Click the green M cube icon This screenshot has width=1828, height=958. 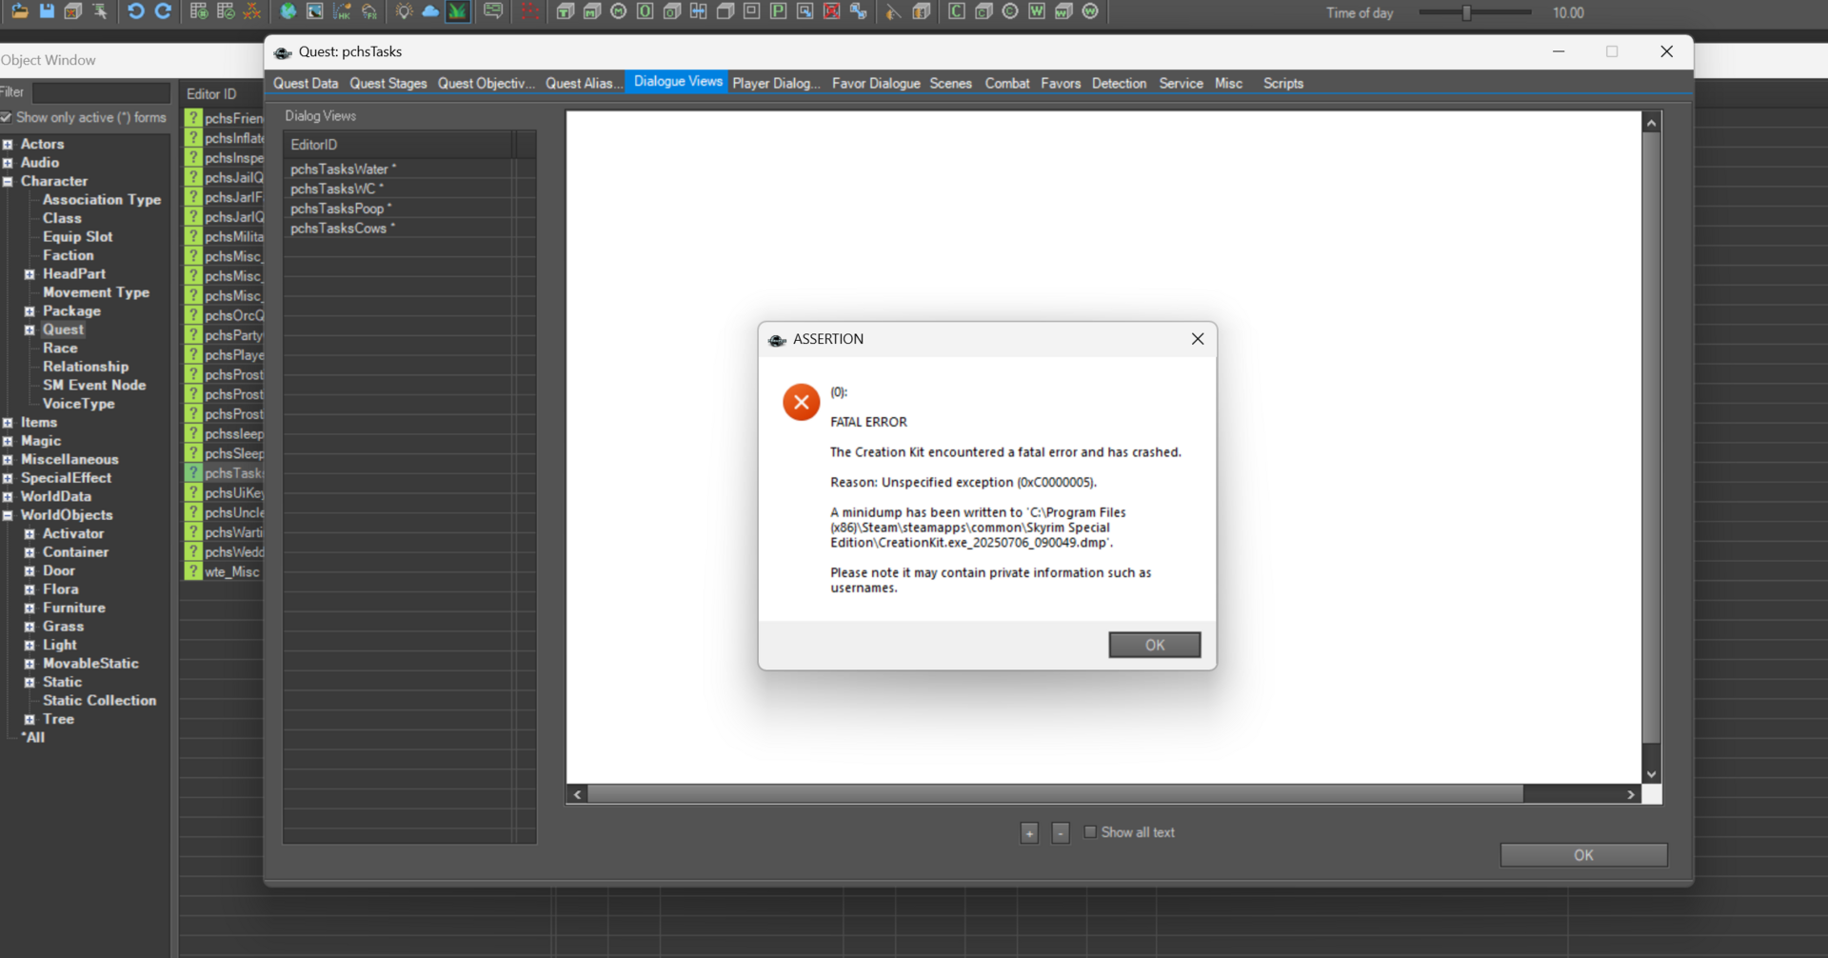tap(592, 11)
